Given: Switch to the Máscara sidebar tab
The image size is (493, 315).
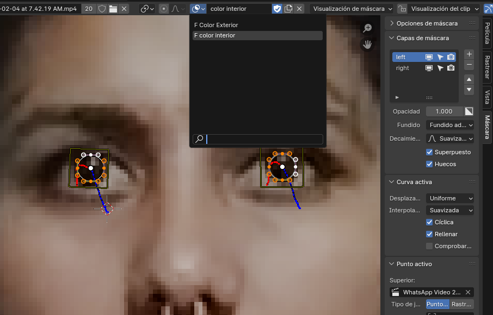Looking at the screenshot, I should (x=487, y=127).
